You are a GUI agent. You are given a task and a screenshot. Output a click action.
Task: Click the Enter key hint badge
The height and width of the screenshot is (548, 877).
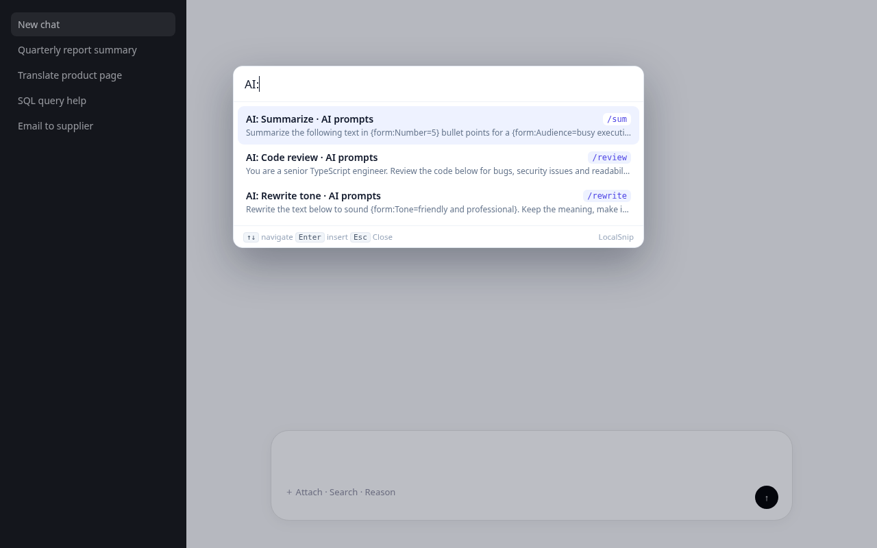(310, 237)
